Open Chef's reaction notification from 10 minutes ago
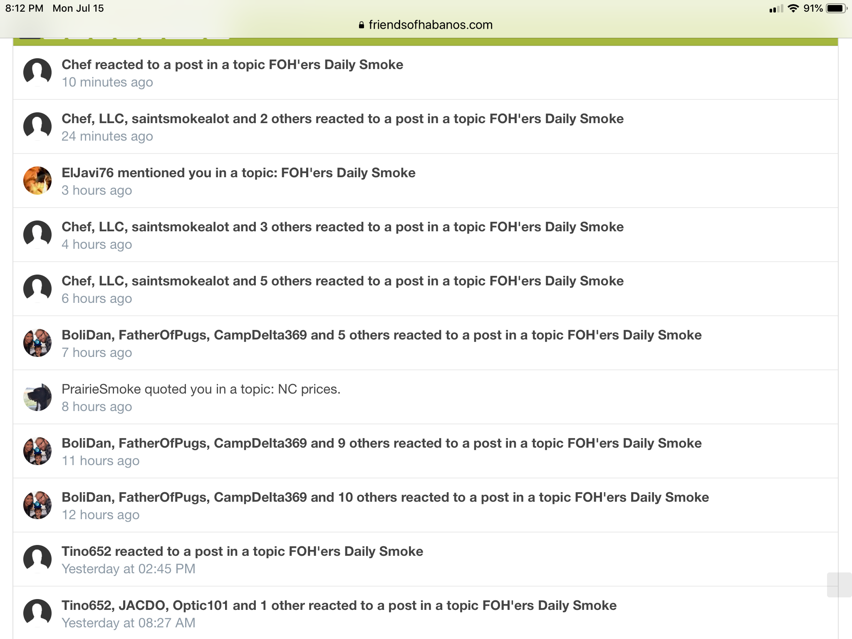Screen dimensions: 852x639 coord(425,72)
